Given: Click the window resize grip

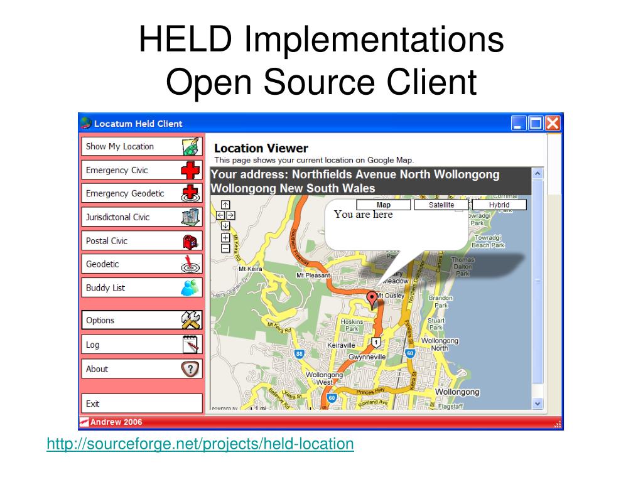Looking at the screenshot, I should pos(558,424).
